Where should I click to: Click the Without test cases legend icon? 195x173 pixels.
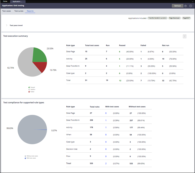(x=25, y=156)
